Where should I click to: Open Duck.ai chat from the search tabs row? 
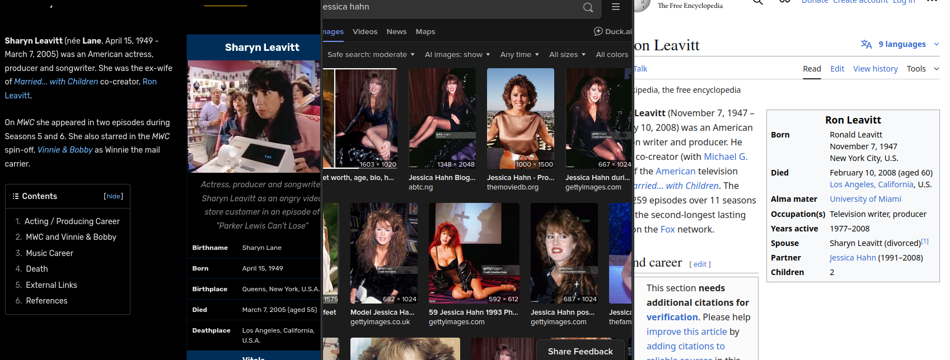coord(612,31)
